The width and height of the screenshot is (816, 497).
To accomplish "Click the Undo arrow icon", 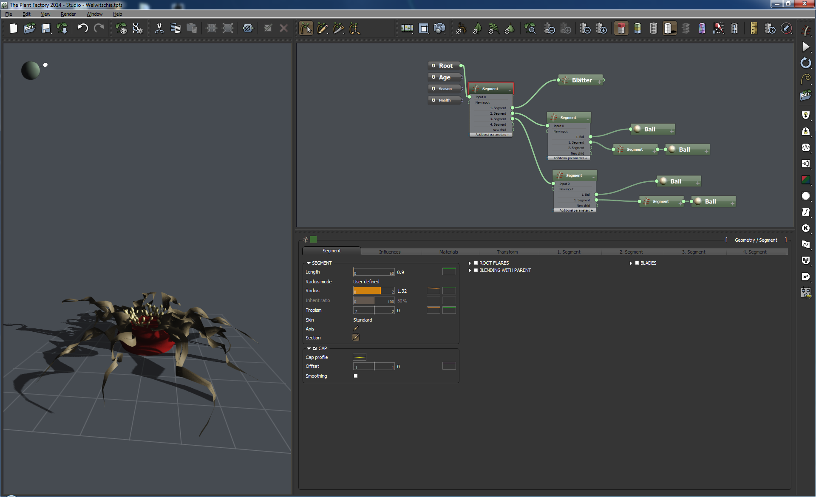I will click(82, 28).
